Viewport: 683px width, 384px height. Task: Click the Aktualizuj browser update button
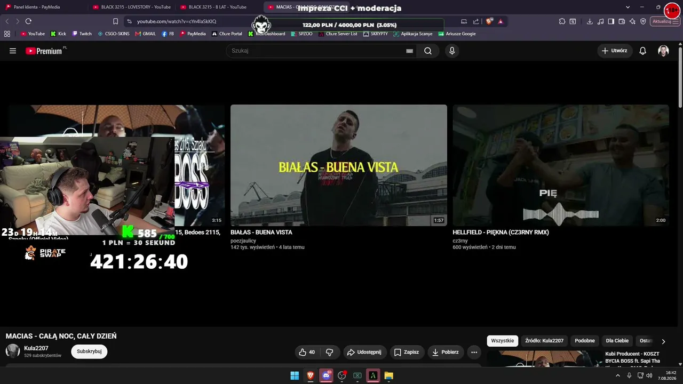point(665,21)
